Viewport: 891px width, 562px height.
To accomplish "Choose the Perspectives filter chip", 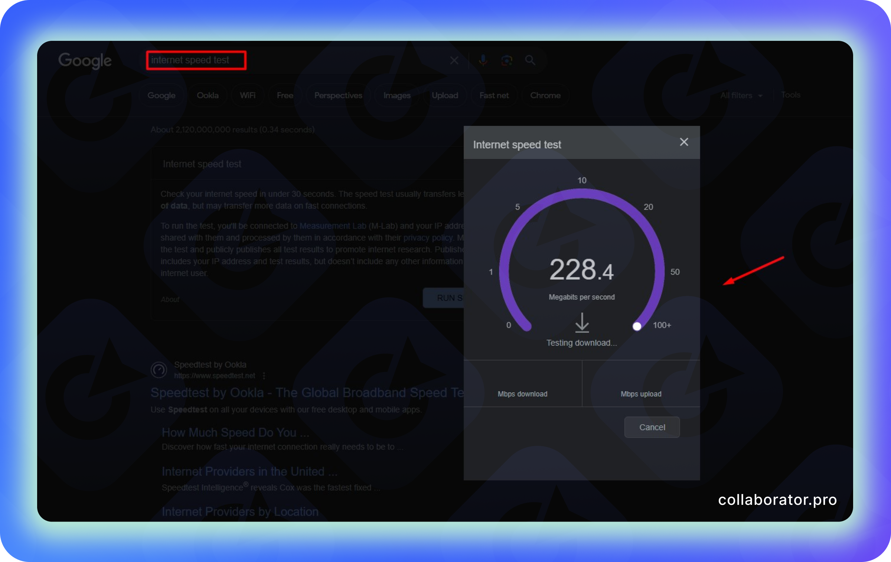I will coord(338,95).
